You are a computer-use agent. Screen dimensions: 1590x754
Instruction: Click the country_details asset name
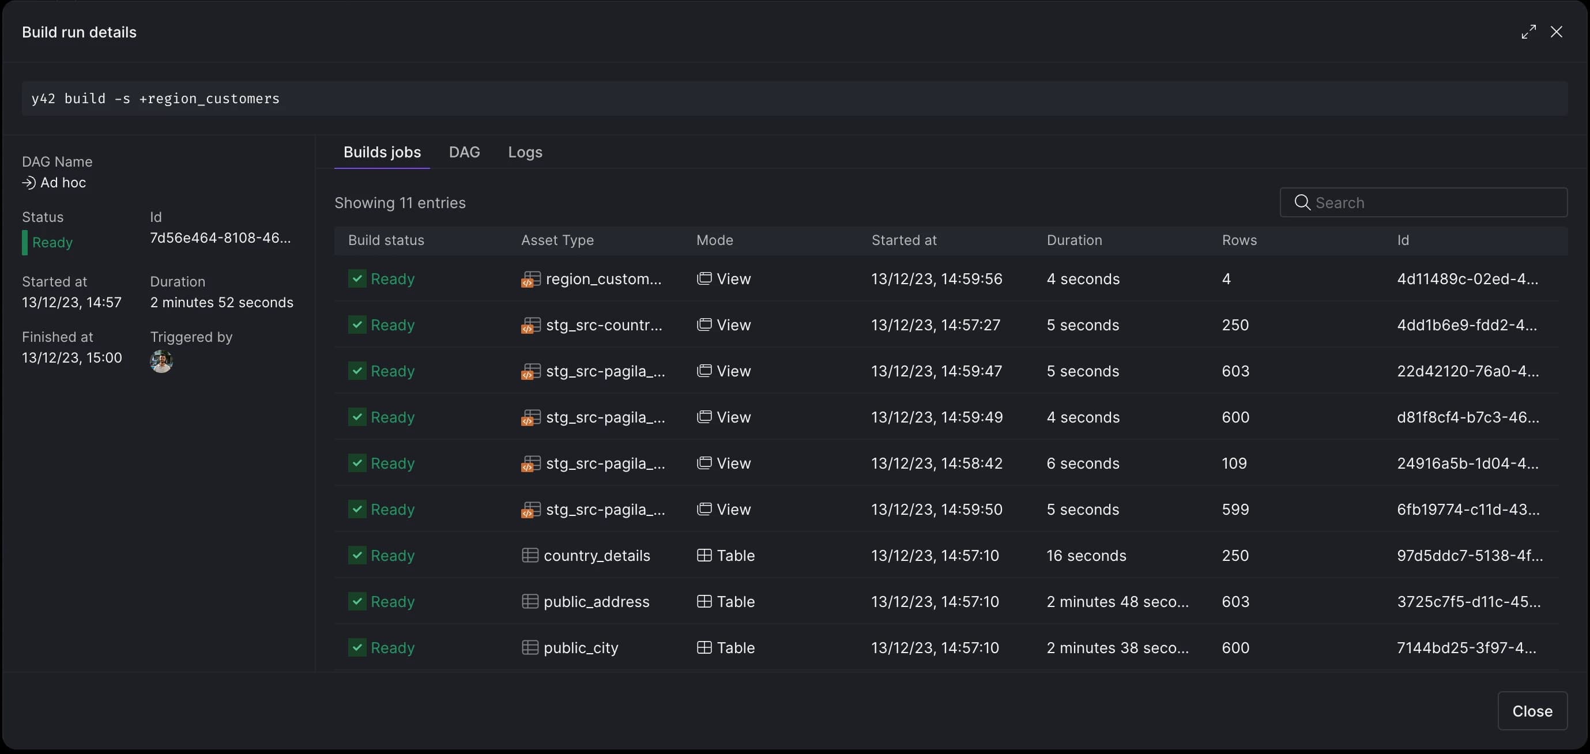point(596,555)
